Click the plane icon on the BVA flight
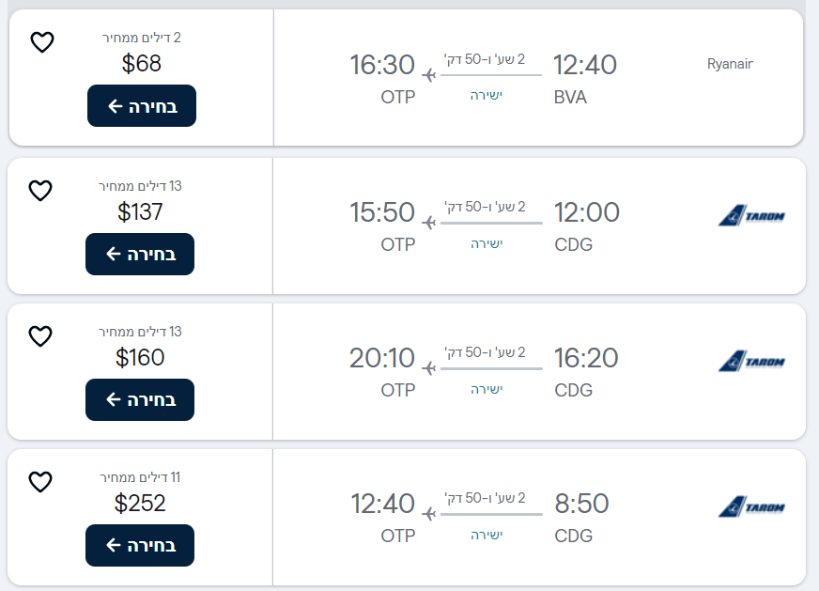Image resolution: width=819 pixels, height=591 pixels. click(x=430, y=75)
